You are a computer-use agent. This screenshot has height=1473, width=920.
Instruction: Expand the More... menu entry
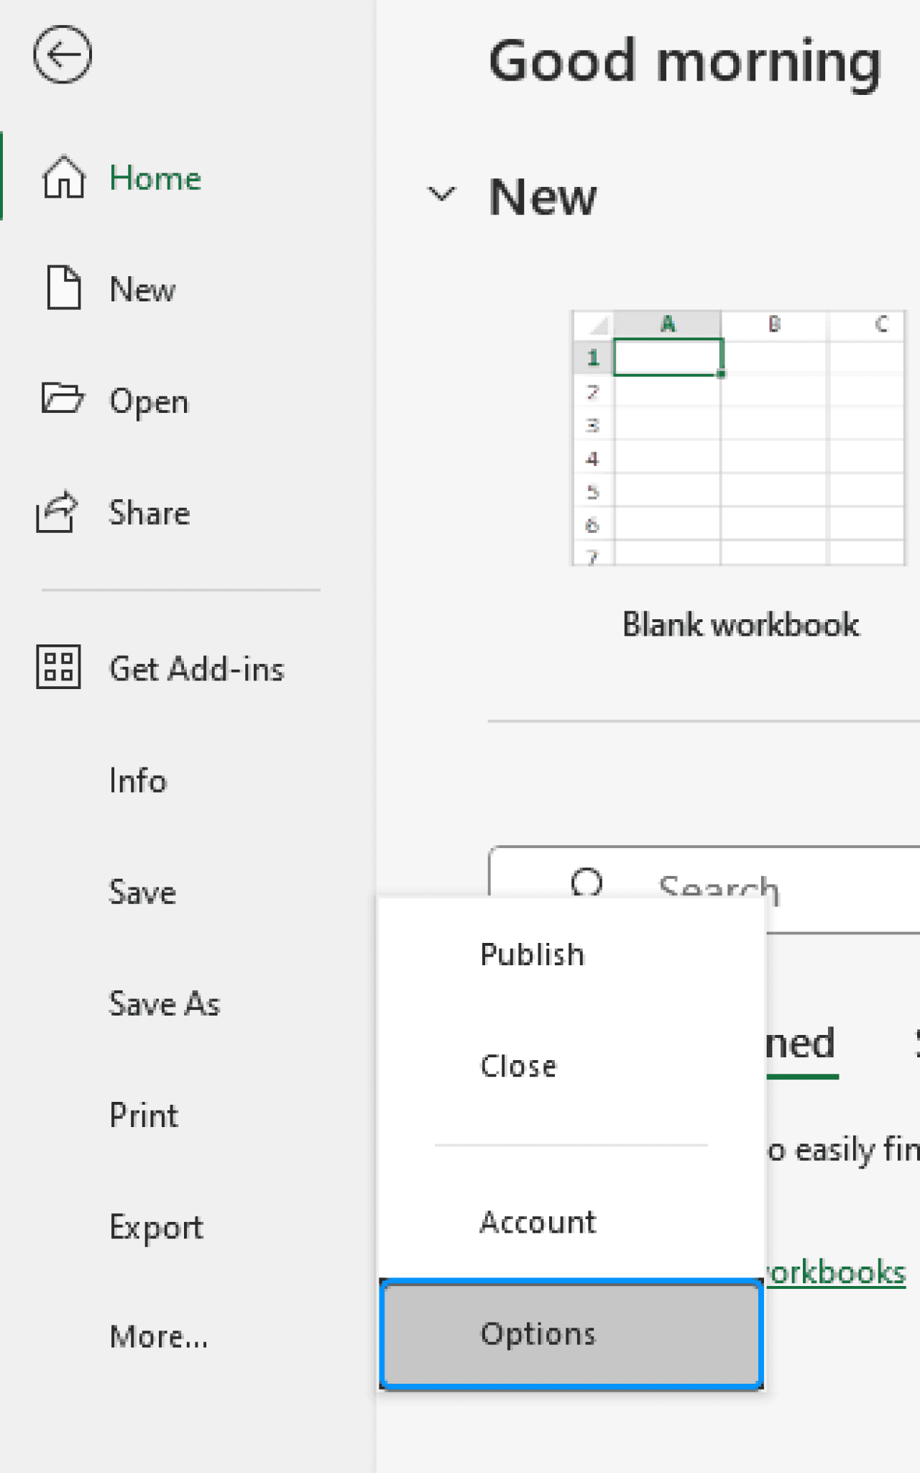[159, 1337]
